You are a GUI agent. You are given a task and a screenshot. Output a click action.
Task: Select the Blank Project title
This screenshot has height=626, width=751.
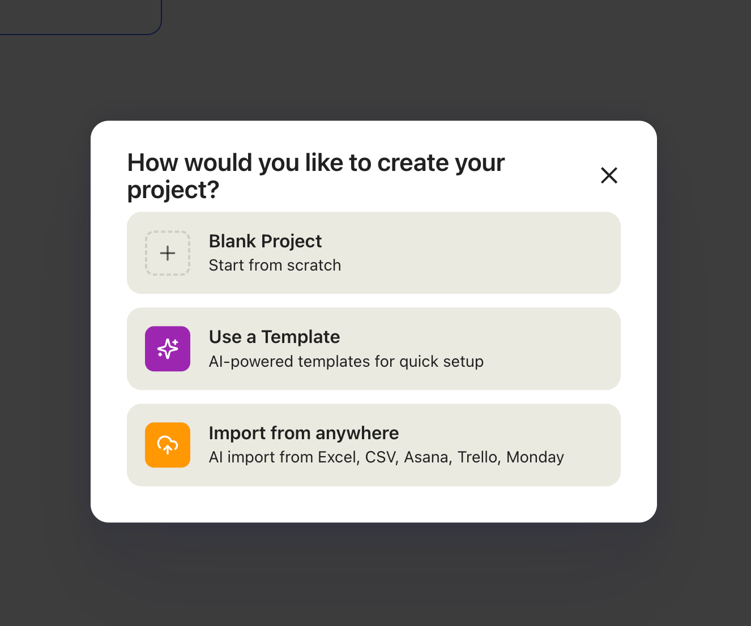(265, 241)
